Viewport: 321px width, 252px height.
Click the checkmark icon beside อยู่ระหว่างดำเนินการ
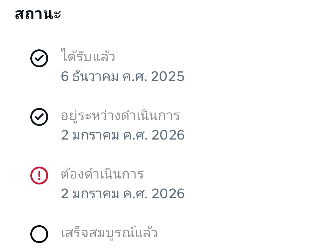tap(39, 117)
